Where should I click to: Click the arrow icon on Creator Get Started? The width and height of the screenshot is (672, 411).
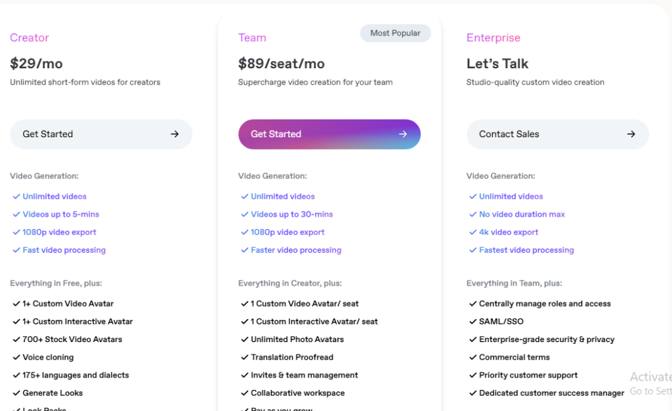coord(175,134)
